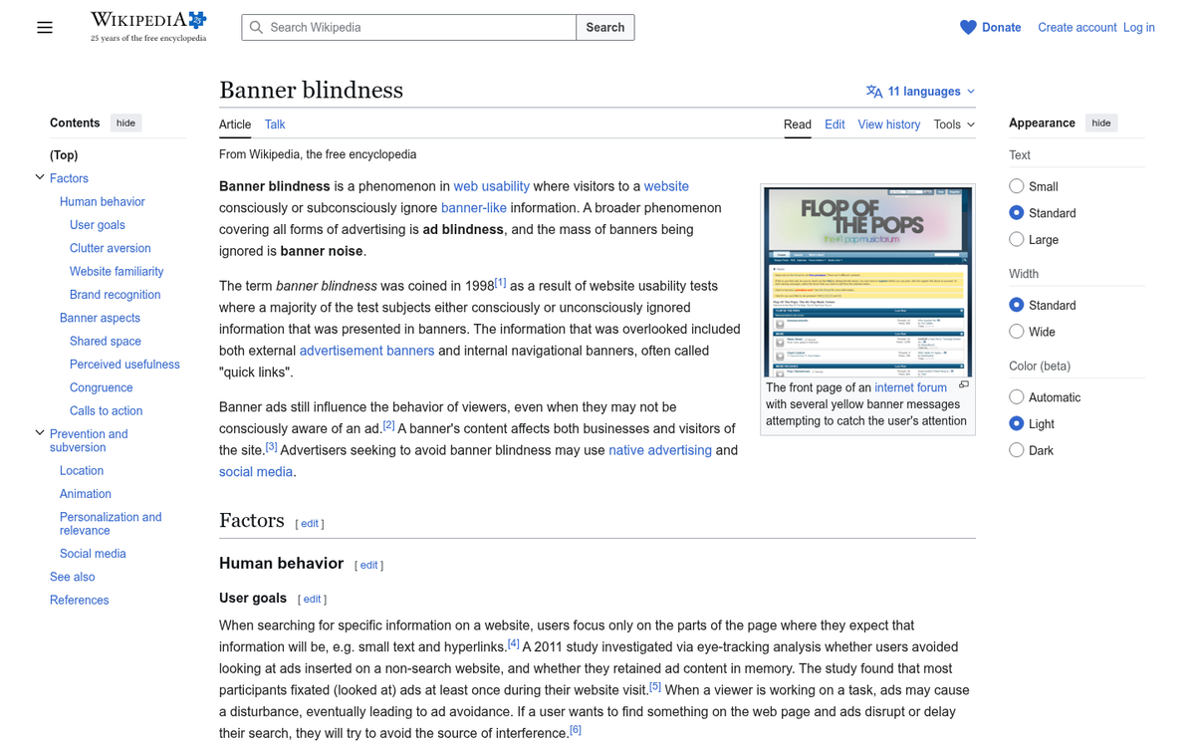Image resolution: width=1195 pixels, height=747 pixels.
Task: Collapse the Factors section in contents
Action: (40, 177)
